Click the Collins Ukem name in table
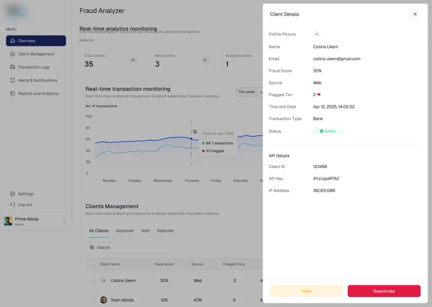The width and height of the screenshot is (432, 307). (123, 280)
